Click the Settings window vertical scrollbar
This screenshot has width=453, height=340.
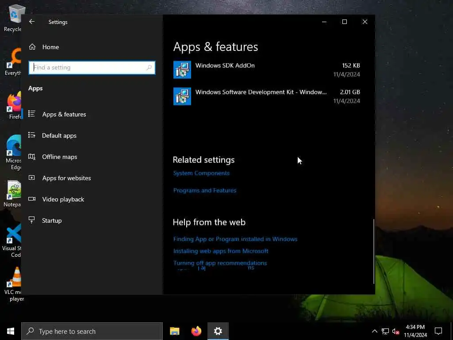coord(373,251)
